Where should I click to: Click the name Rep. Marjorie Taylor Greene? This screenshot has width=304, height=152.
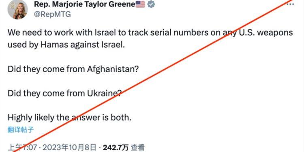pyautogui.click(x=85, y=4)
